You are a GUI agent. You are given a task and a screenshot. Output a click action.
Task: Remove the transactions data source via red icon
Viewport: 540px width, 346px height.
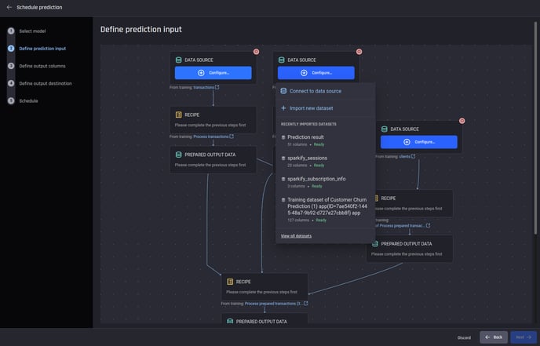coord(256,52)
